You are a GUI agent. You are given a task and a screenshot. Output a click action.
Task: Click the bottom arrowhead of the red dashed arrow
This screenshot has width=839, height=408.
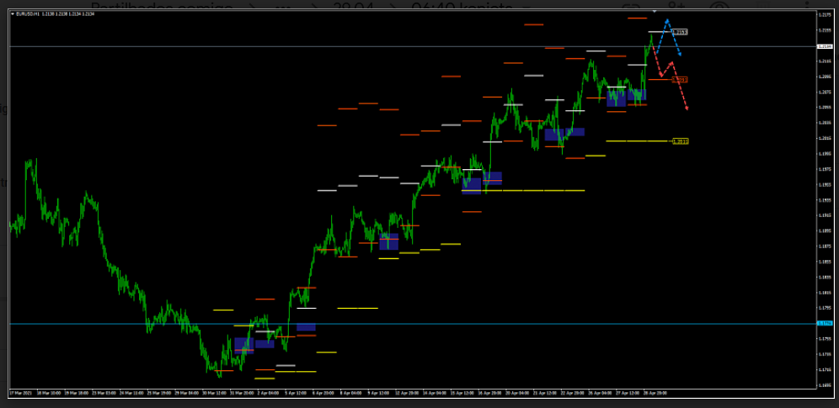[x=687, y=109]
